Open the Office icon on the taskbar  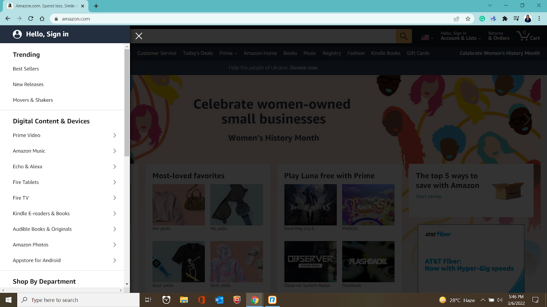(x=201, y=300)
